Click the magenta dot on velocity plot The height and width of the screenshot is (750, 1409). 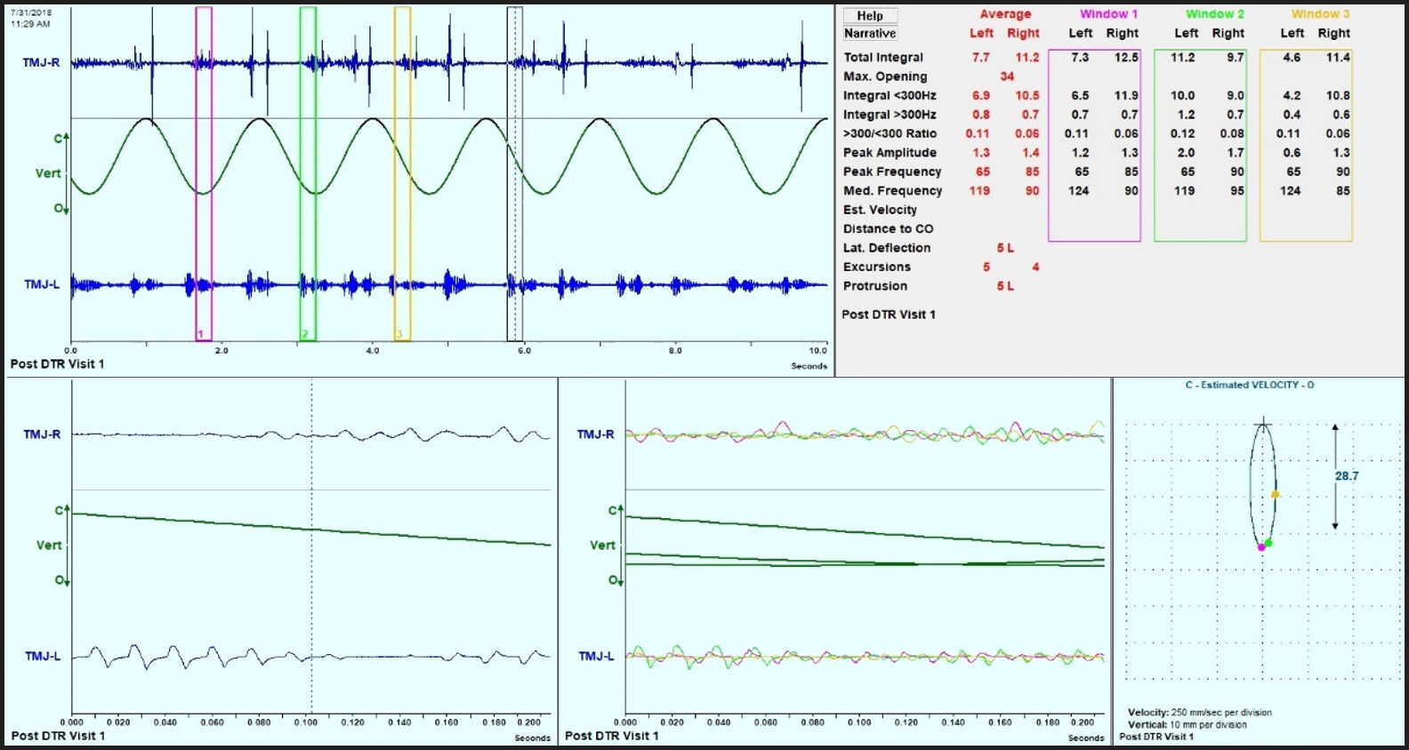tap(1261, 547)
